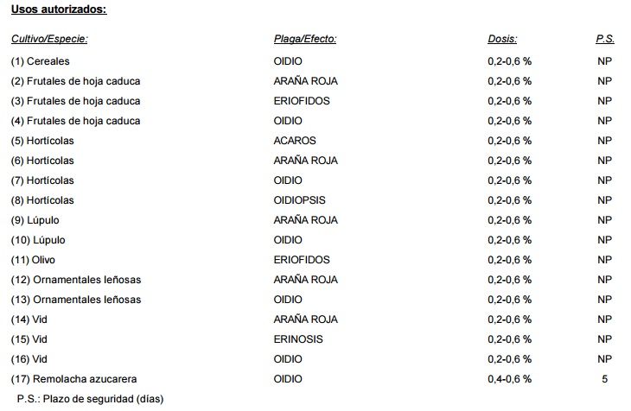The width and height of the screenshot is (631, 411).
Task: Select '(11) Olivo' crop entry
Action: pos(33,260)
